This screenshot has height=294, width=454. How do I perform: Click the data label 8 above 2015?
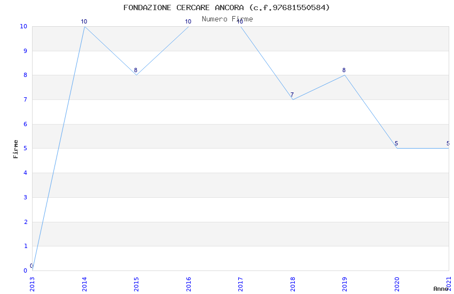(136, 70)
